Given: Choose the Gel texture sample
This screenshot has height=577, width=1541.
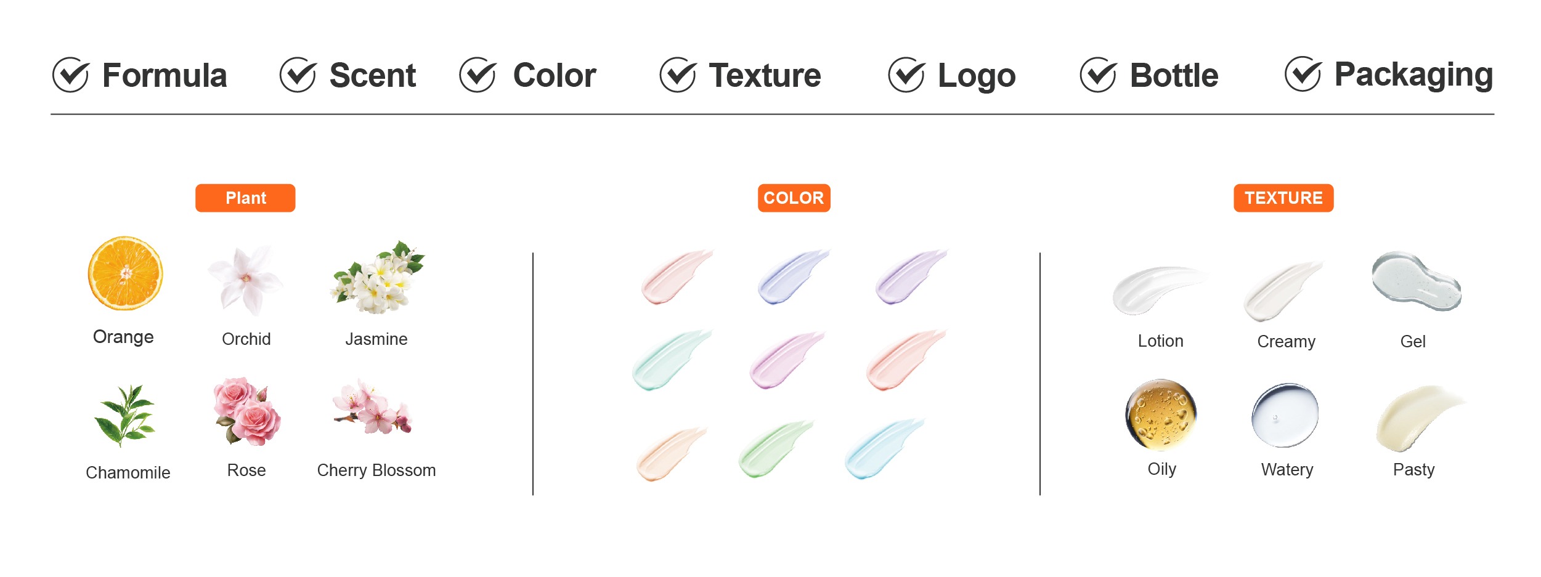Looking at the screenshot, I should tap(1417, 281).
